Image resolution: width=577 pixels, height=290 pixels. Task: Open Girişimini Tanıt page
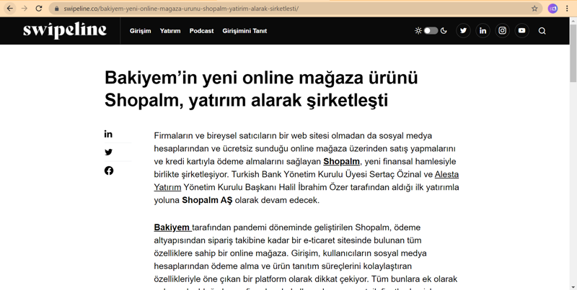[x=245, y=31]
